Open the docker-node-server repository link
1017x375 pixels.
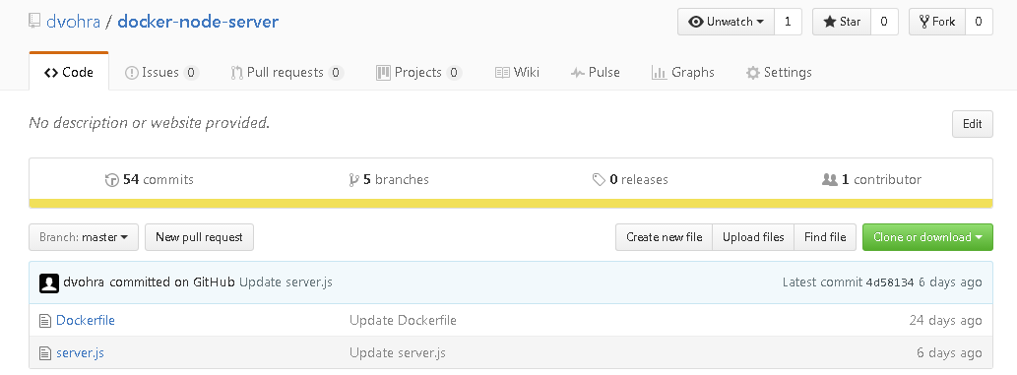coord(198,22)
